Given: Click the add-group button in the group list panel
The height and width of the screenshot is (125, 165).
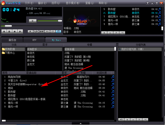Looking at the screenshot, I should point(121,120).
